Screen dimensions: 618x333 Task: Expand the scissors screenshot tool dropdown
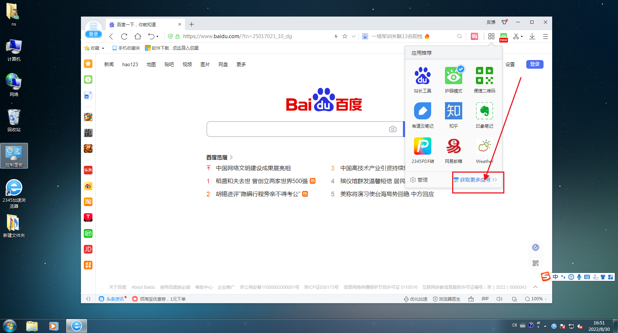coord(522,37)
